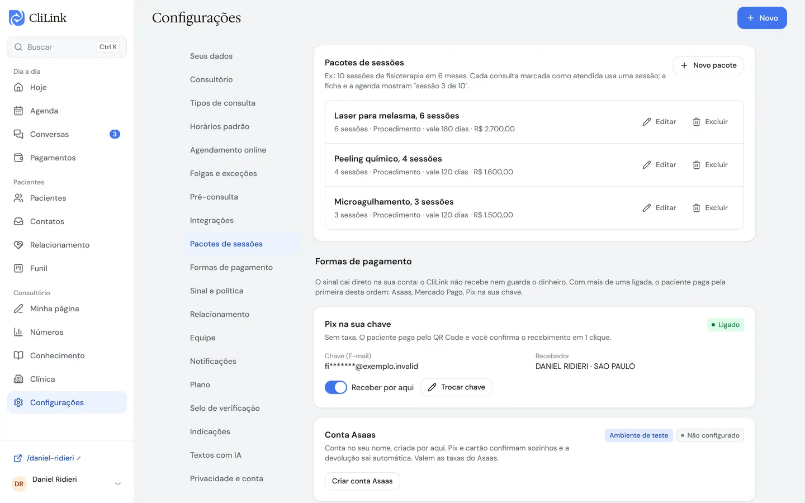Select Seus dados settings section
Image resolution: width=805 pixels, height=503 pixels.
coord(241,56)
